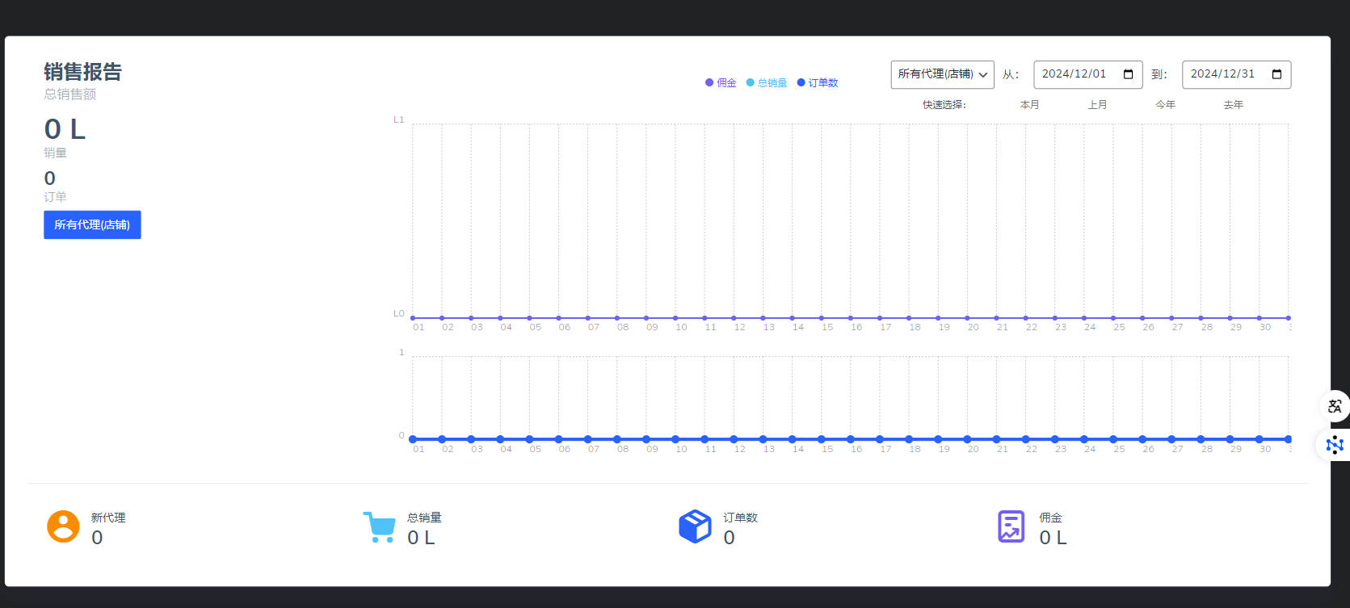Click the orange new agent user icon
Image resolution: width=1350 pixels, height=608 pixels.
coord(63,526)
